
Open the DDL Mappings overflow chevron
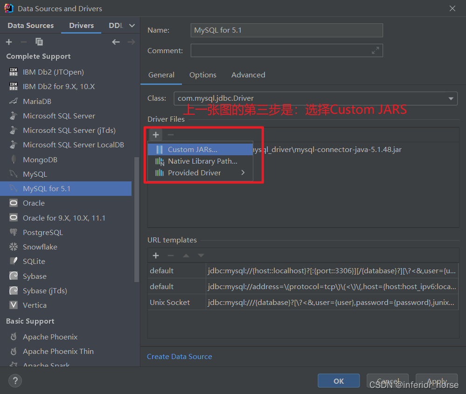coord(132,25)
